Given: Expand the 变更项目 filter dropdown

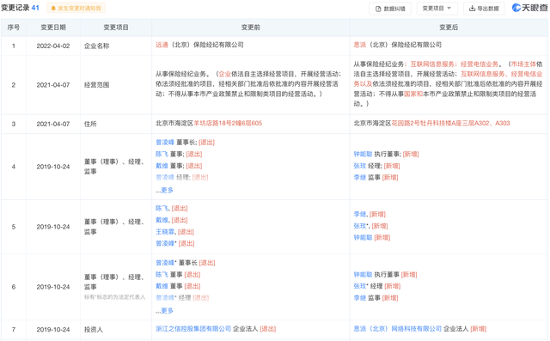Looking at the screenshot, I should (x=437, y=9).
